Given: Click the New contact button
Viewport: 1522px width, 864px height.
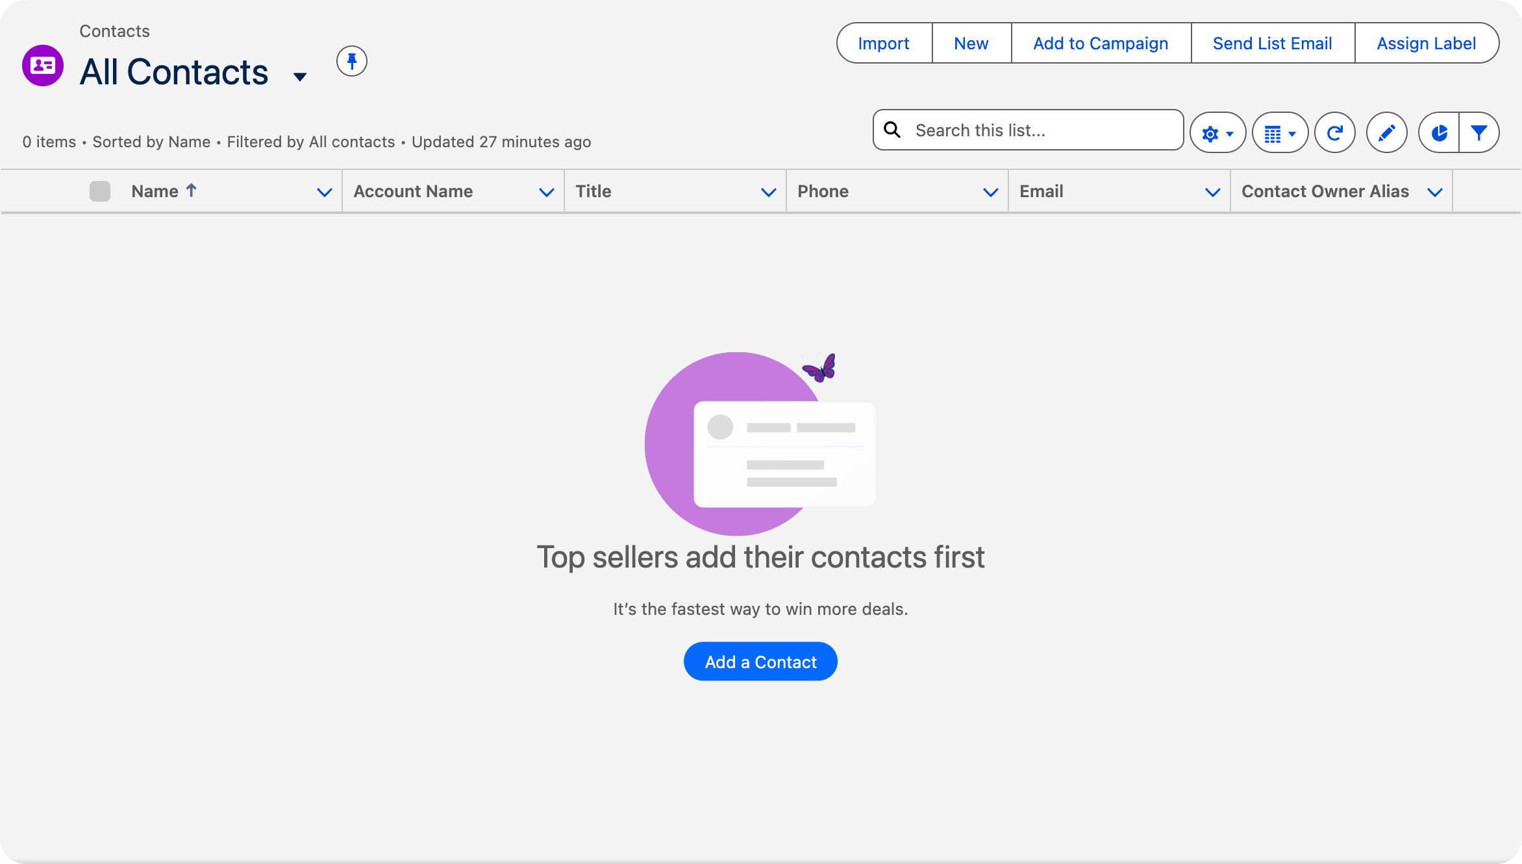Looking at the screenshot, I should click(971, 43).
